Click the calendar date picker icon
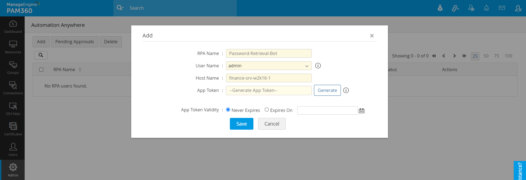The height and width of the screenshot is (180, 526). click(362, 111)
